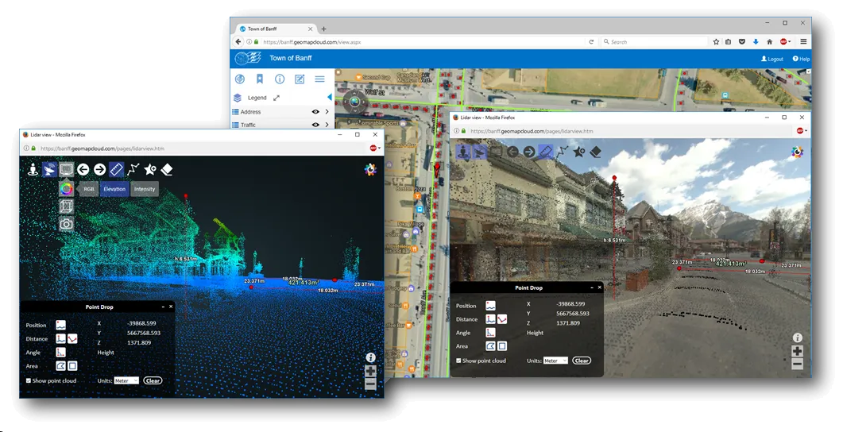
Task: Click Clear button in left Point Drop panel
Action: 153,380
